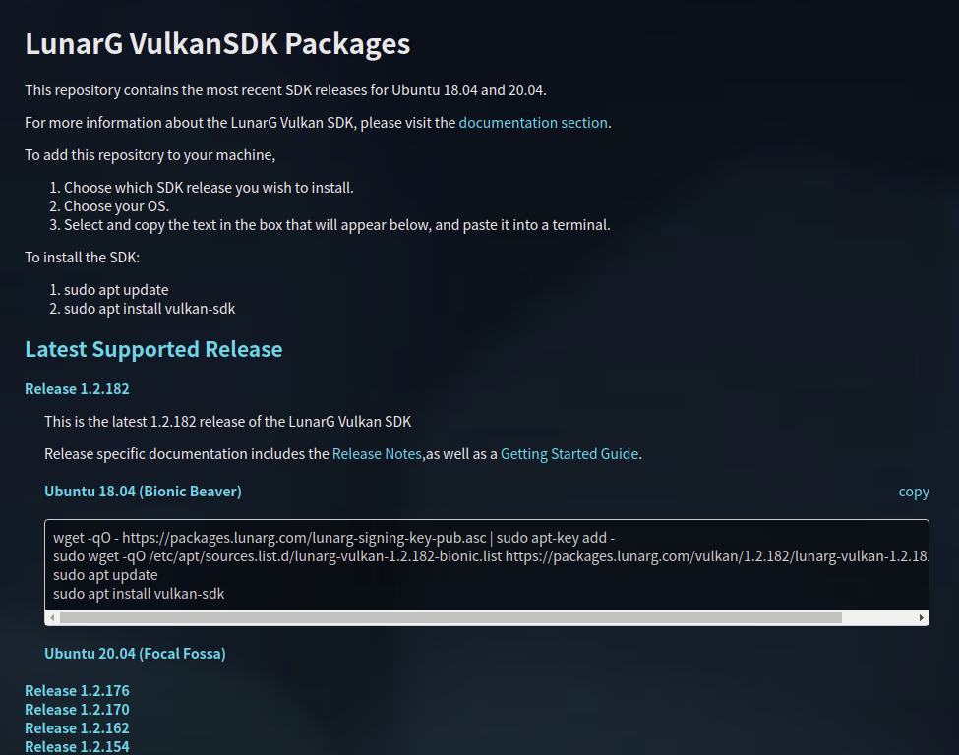The image size is (959, 755).
Task: Open the Release Notes link
Action: 377,453
